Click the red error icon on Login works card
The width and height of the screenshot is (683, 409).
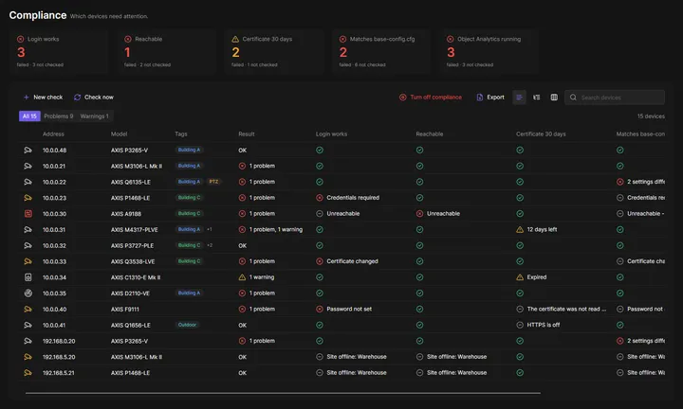[21, 39]
